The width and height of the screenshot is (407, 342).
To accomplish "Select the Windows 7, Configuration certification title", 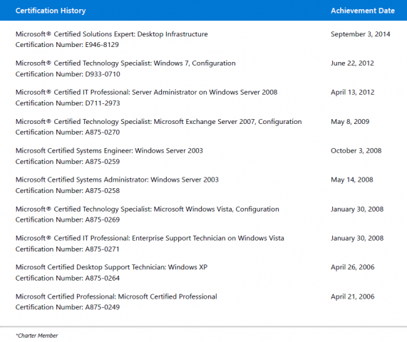I will (125, 63).
